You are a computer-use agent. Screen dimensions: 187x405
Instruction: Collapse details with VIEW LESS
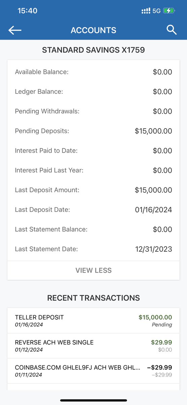click(93, 270)
